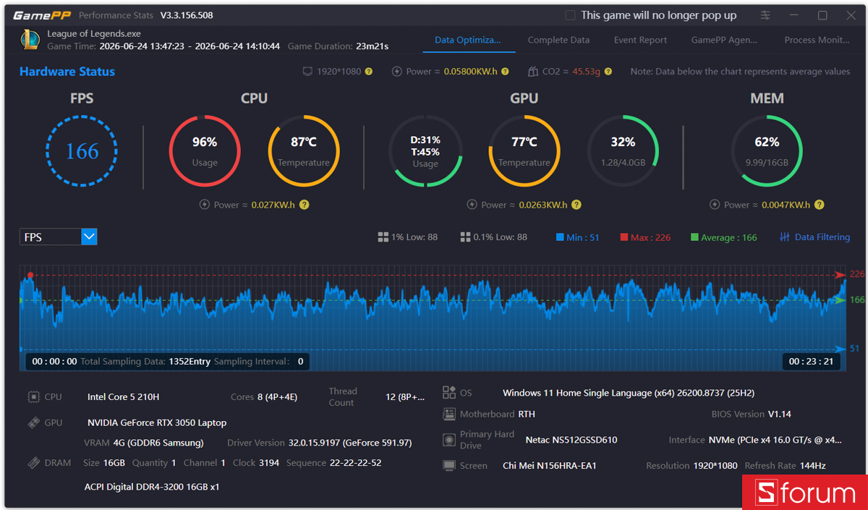Open the Event Report tab

click(x=640, y=41)
